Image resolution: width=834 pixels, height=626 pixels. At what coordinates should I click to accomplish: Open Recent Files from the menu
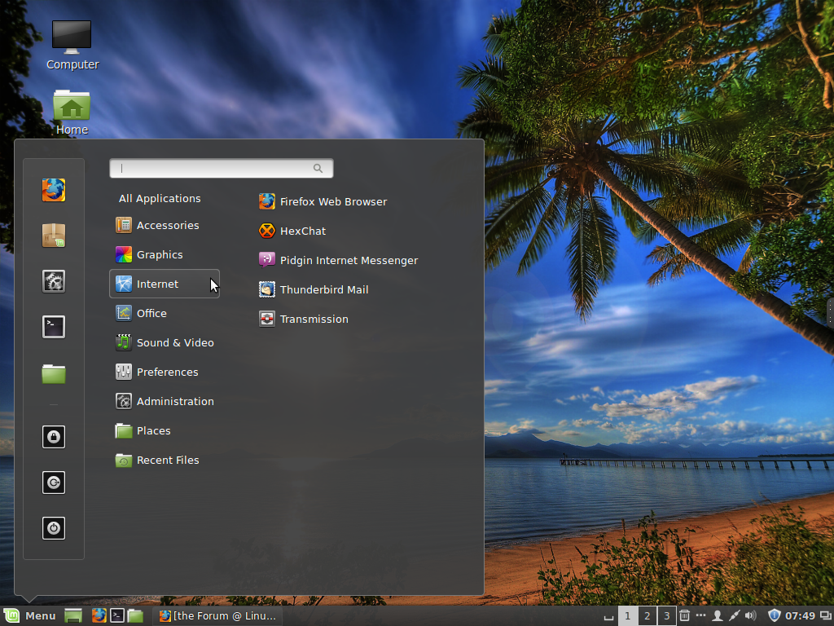click(x=167, y=460)
